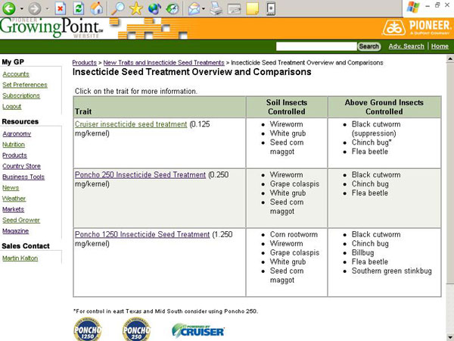Click the Logout link

12,106
